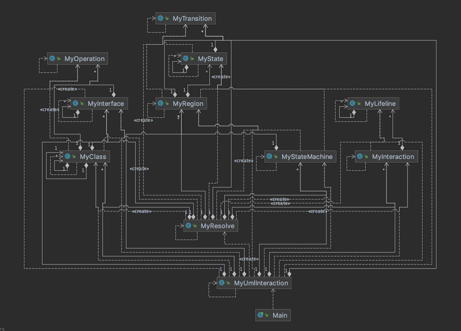
Task: Click the runnable class icon on the Main node
Action: [x=260, y=315]
